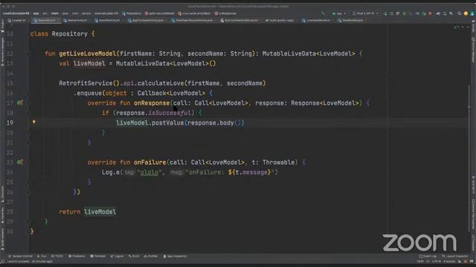Click the getLiveLoveModel function name

tap(88, 53)
